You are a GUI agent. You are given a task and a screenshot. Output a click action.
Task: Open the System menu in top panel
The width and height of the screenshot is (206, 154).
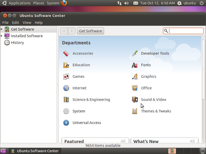[x=53, y=3]
